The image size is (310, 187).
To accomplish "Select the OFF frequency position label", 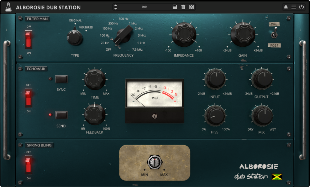I will coord(108,49).
